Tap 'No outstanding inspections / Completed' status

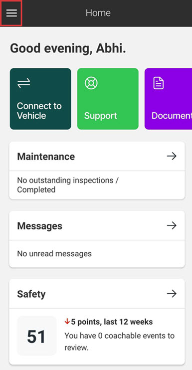tap(68, 185)
